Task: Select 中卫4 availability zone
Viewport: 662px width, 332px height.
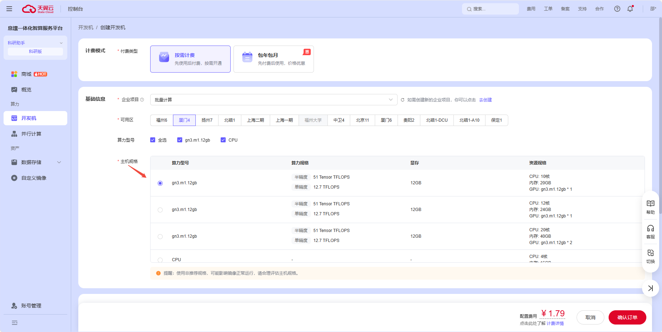Action: click(x=339, y=120)
